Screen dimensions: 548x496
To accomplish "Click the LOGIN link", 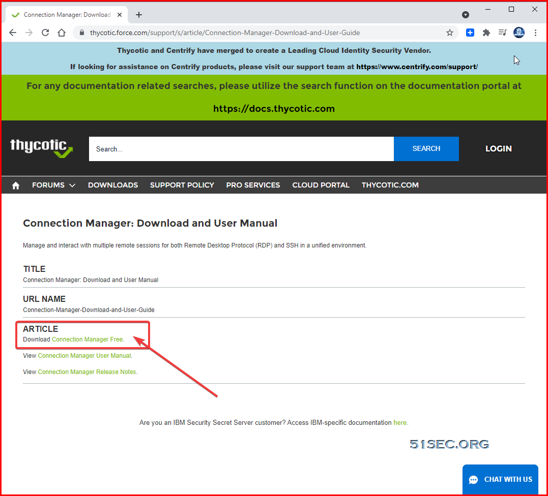I will coord(498,149).
